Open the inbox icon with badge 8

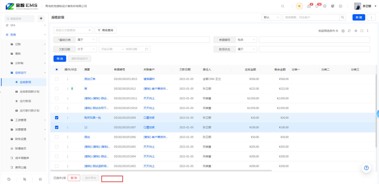(x=309, y=6)
